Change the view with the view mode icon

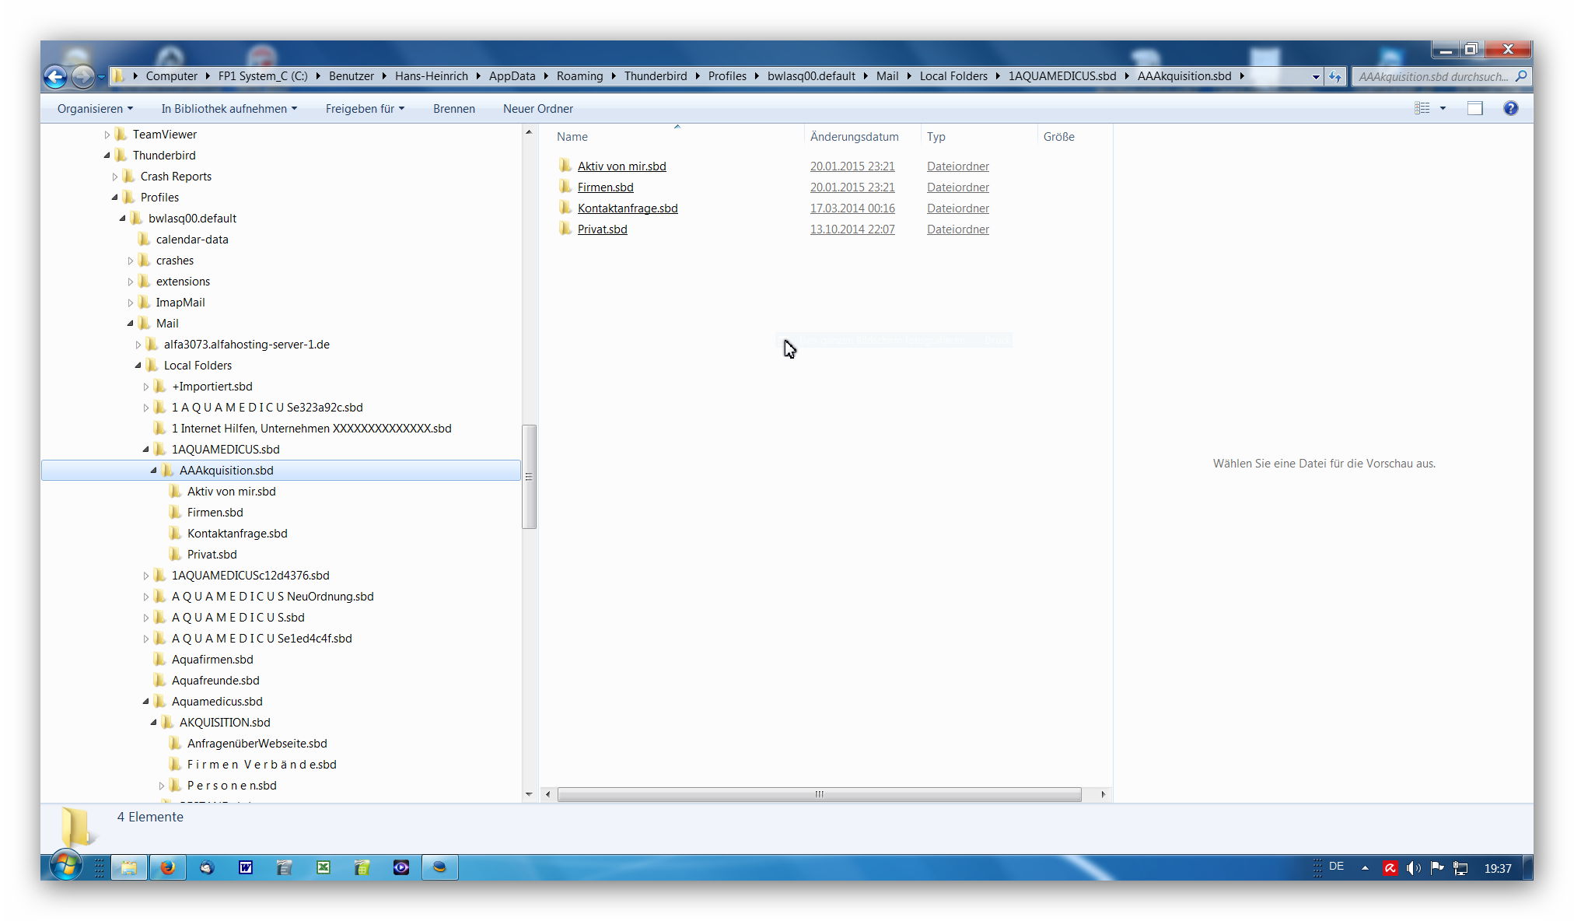click(1422, 108)
